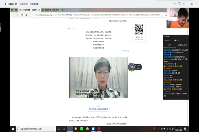199x132 pixels.
Task: Switch to the first browser tab
Action: [x=29, y=10]
